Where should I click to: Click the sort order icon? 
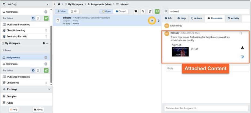point(150,12)
